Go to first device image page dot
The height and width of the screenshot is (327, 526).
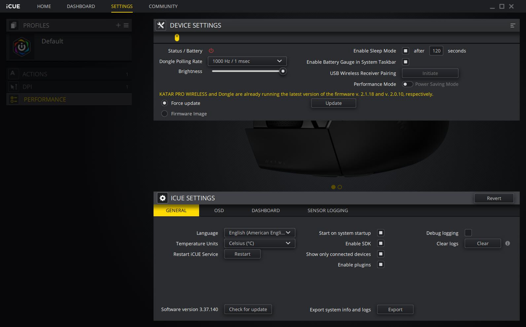click(x=333, y=187)
